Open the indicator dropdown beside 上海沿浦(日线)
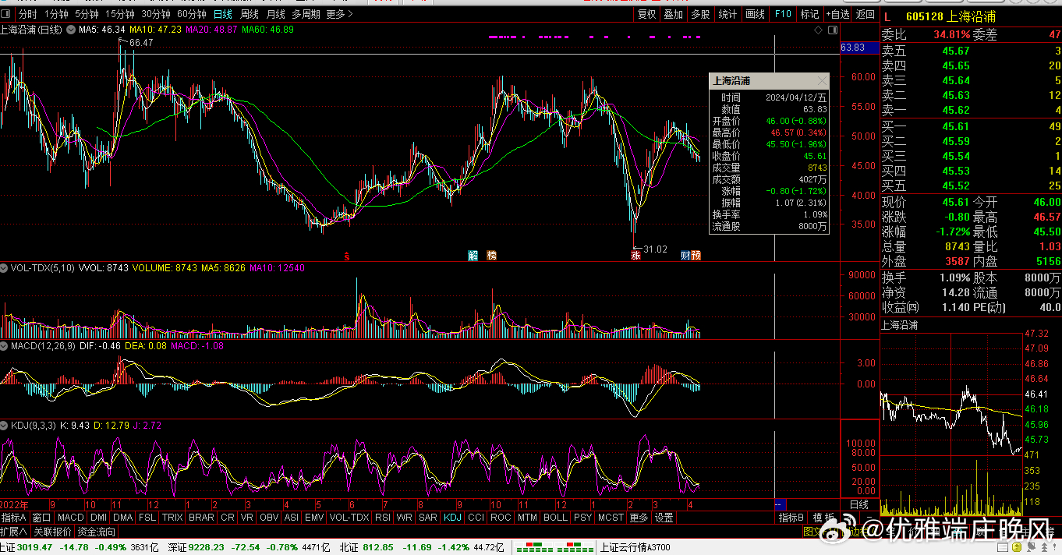Screen dimensions: 1062x555 [x=70, y=30]
